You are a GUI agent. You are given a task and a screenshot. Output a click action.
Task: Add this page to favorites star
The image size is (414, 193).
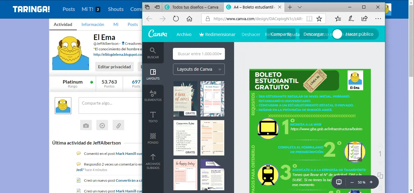(319, 19)
